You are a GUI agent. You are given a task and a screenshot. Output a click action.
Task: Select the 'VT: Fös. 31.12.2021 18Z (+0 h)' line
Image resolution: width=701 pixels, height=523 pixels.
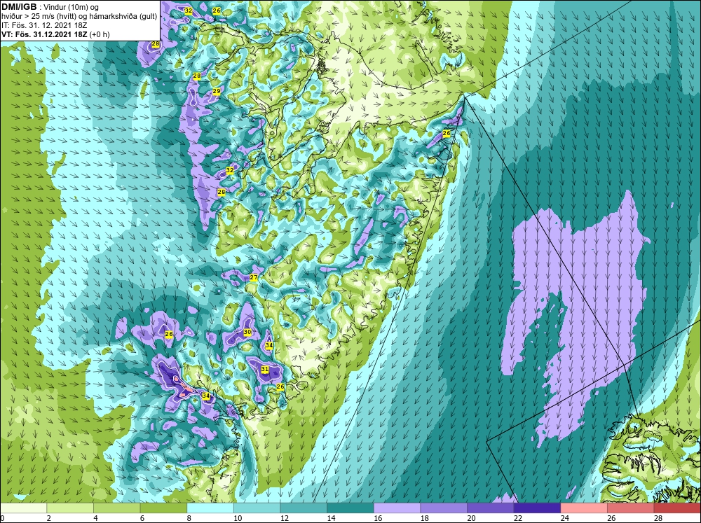(55, 34)
